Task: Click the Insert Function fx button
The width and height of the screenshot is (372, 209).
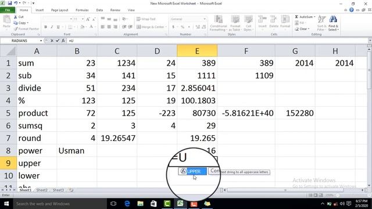Action: pos(63,41)
